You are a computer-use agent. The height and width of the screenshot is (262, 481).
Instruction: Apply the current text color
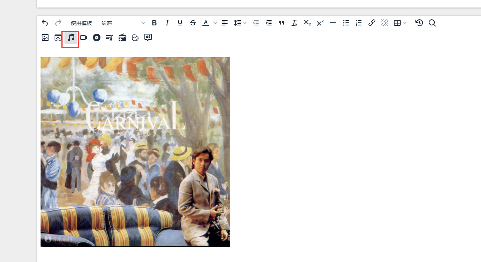click(205, 23)
